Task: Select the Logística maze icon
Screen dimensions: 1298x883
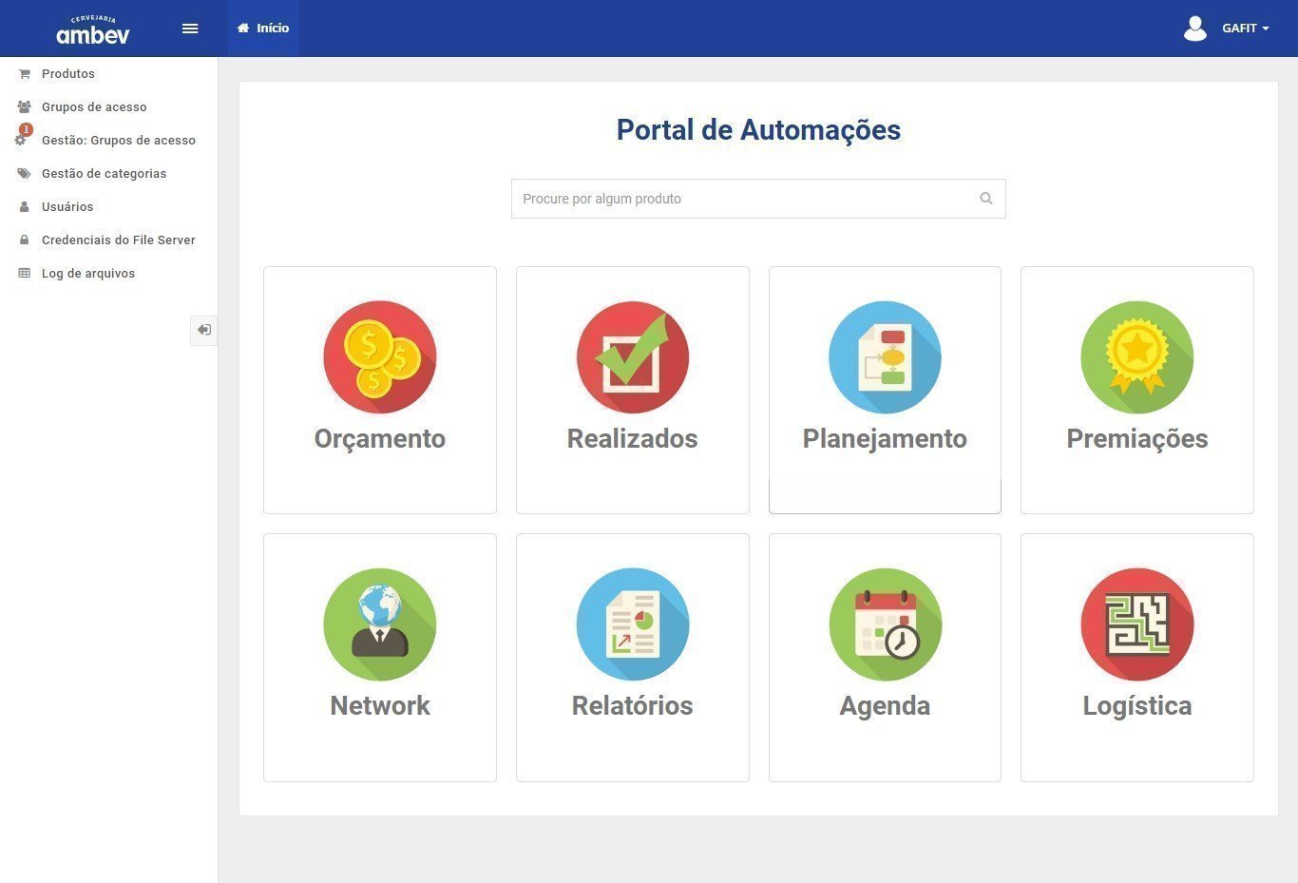Action: point(1136,624)
